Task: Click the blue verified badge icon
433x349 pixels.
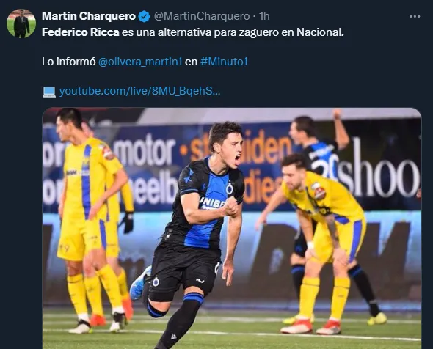Action: pos(144,16)
